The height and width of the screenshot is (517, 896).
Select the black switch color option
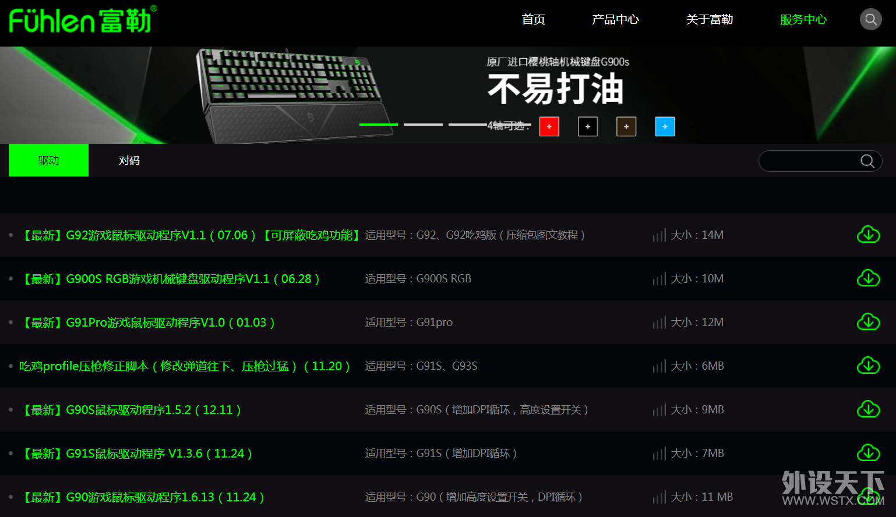coord(587,126)
